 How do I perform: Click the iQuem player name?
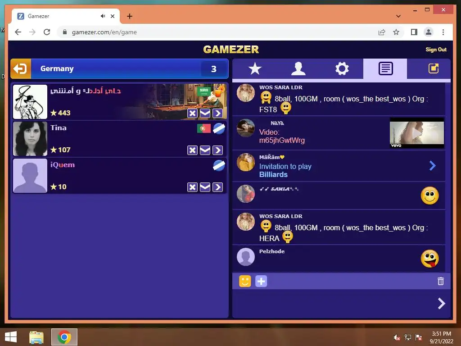click(x=62, y=165)
